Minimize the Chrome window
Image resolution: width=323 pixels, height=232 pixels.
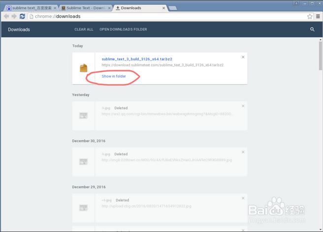click(305, 3)
